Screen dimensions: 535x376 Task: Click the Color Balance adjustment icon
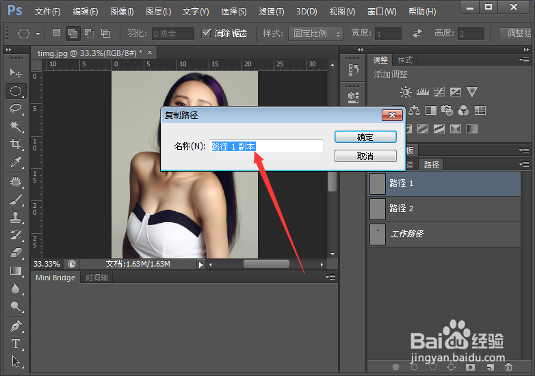pos(414,110)
